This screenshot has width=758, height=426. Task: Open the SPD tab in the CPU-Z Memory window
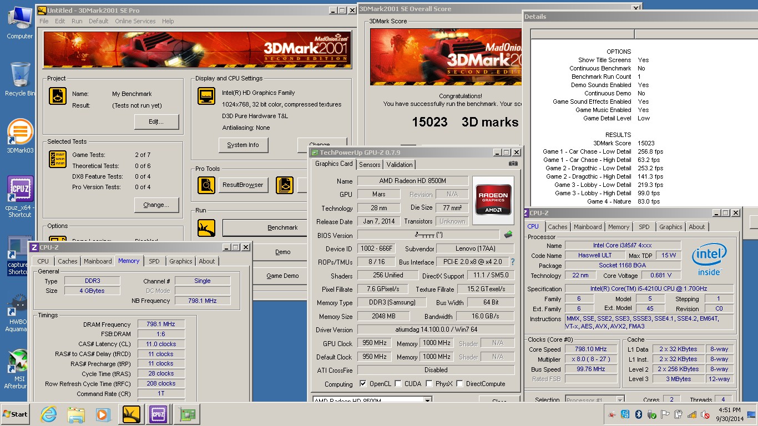pyautogui.click(x=154, y=261)
